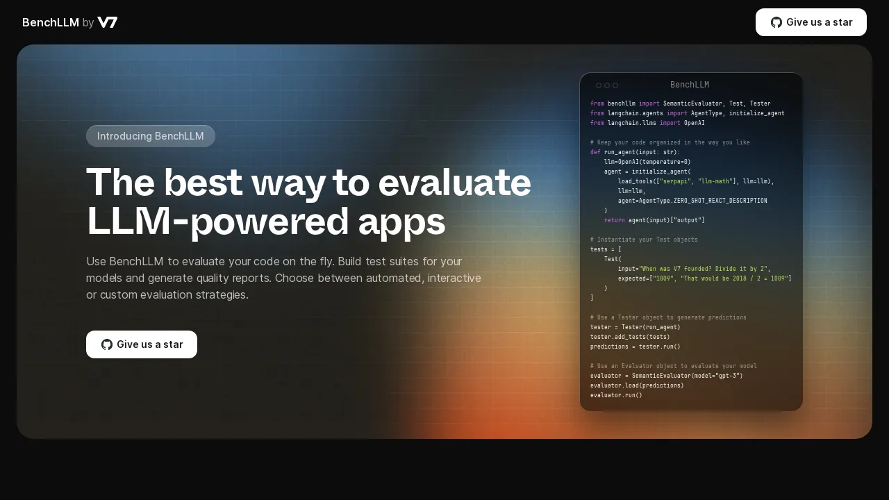The height and width of the screenshot is (500, 889).
Task: Select the Introducing BenchLLM badge
Action: click(x=151, y=136)
